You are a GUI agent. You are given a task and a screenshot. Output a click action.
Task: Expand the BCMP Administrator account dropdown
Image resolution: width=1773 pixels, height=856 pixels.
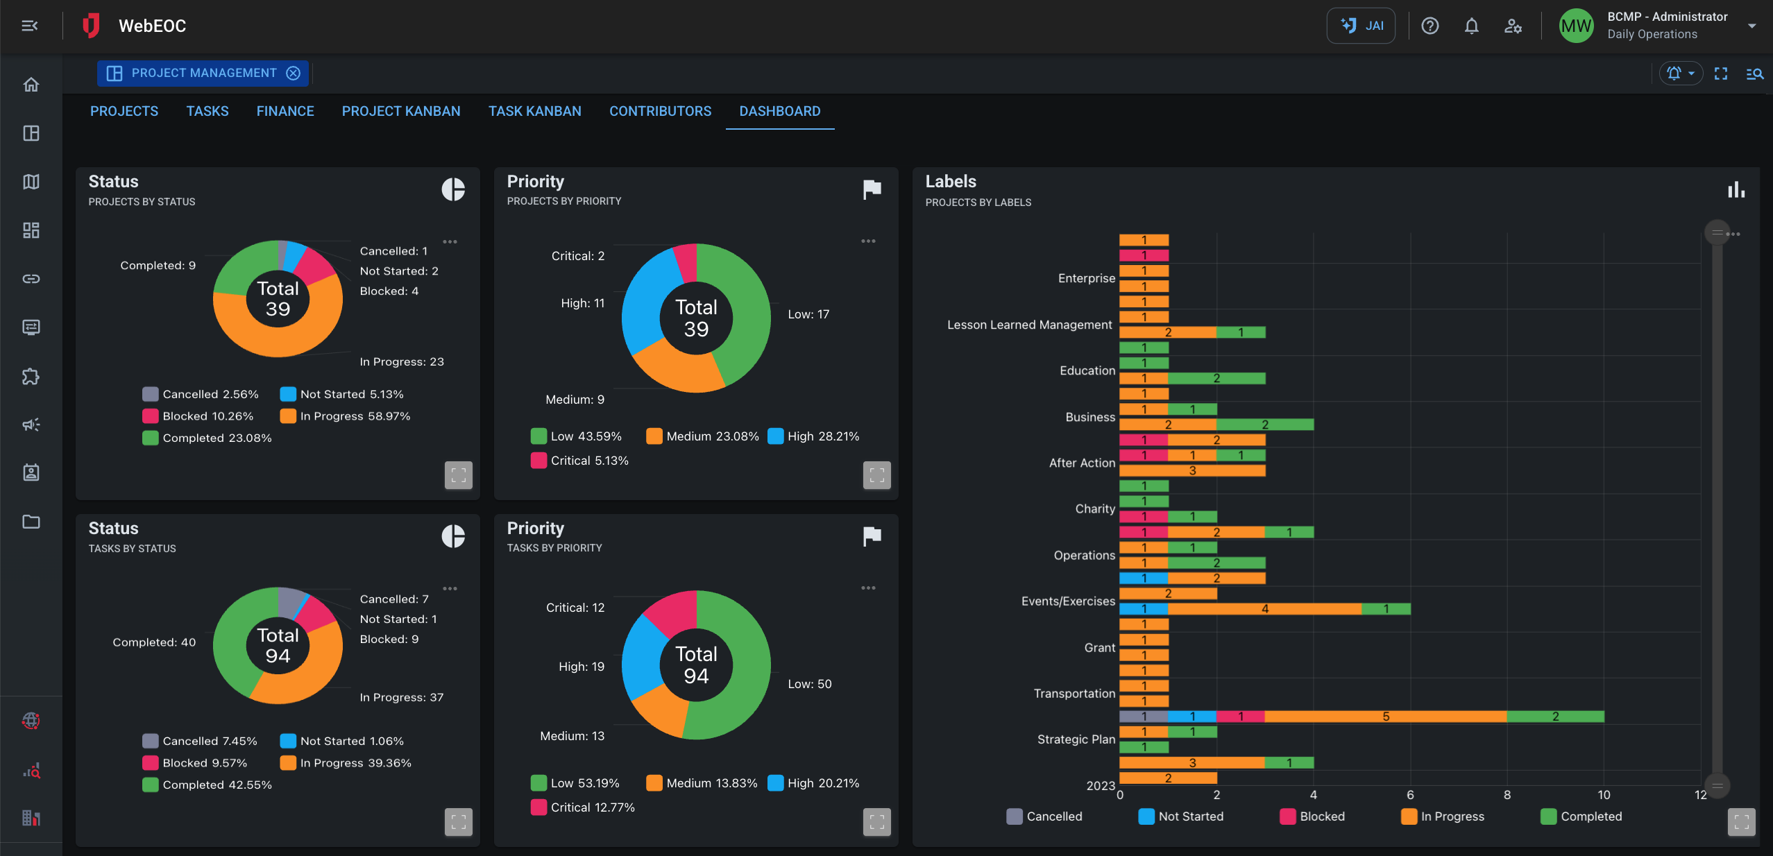[1751, 26]
